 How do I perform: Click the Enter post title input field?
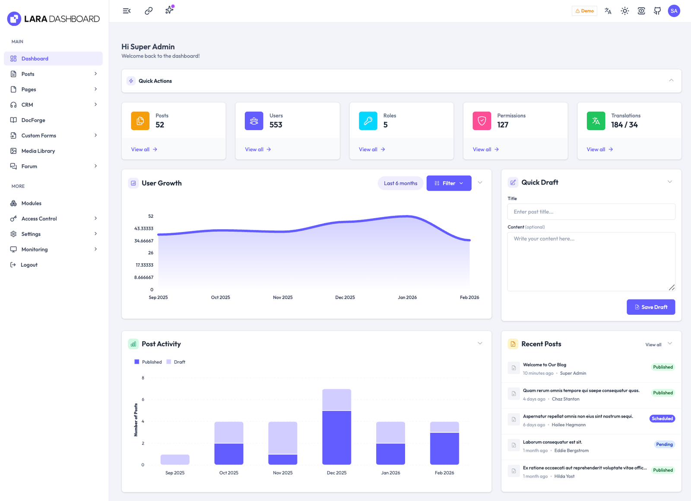pyautogui.click(x=591, y=211)
